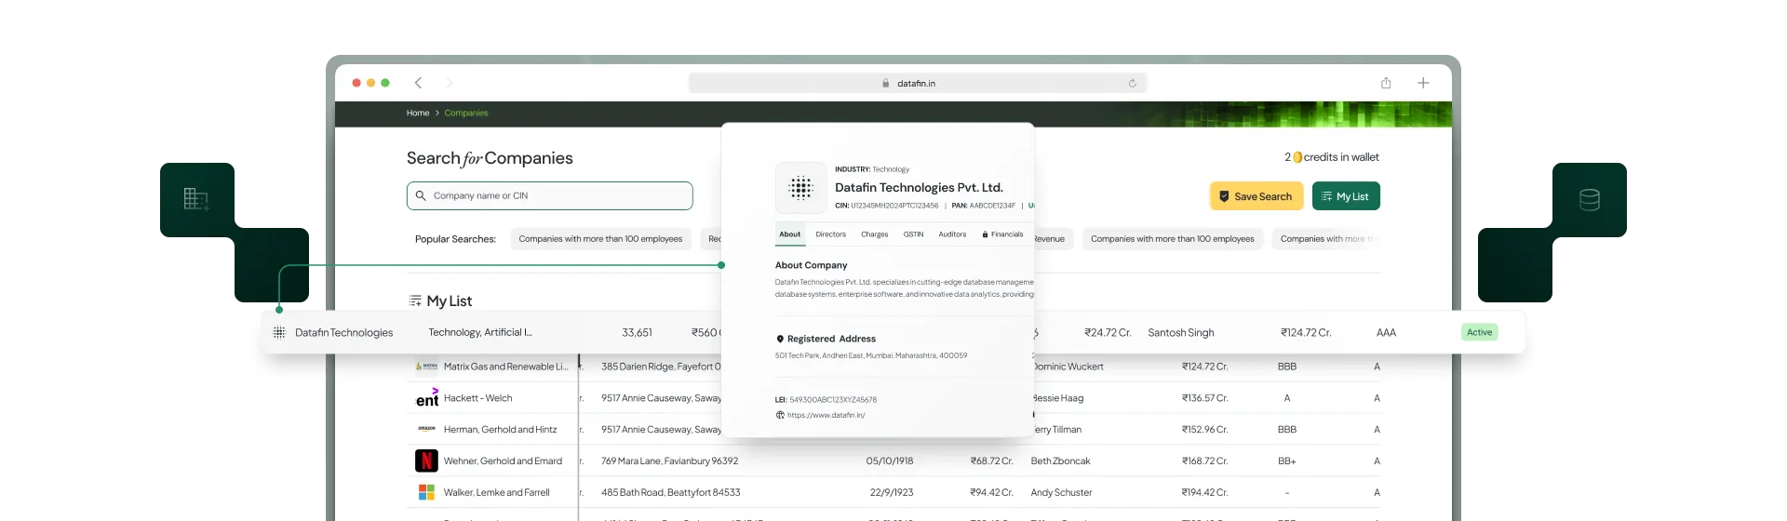Click the Active status badge
Screen dimensions: 1787x521
pos(1480,332)
